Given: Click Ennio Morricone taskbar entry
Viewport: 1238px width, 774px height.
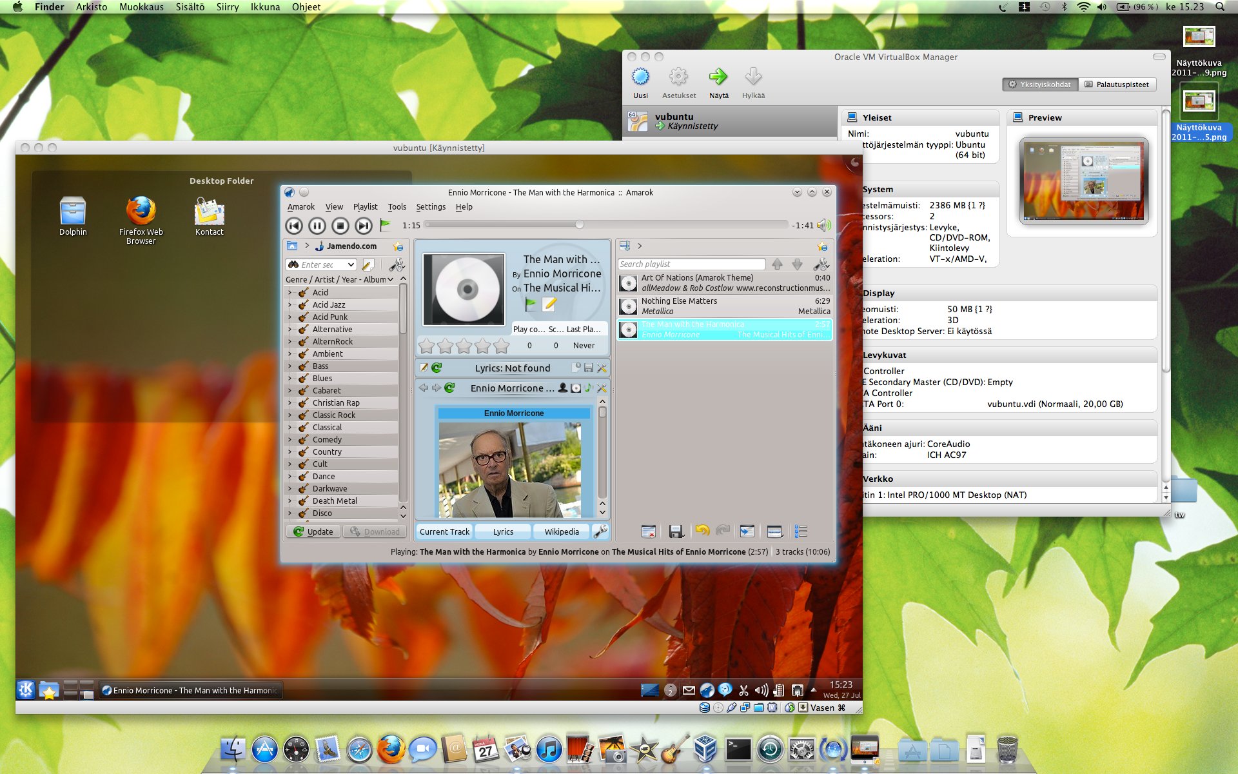Looking at the screenshot, I should point(191,690).
